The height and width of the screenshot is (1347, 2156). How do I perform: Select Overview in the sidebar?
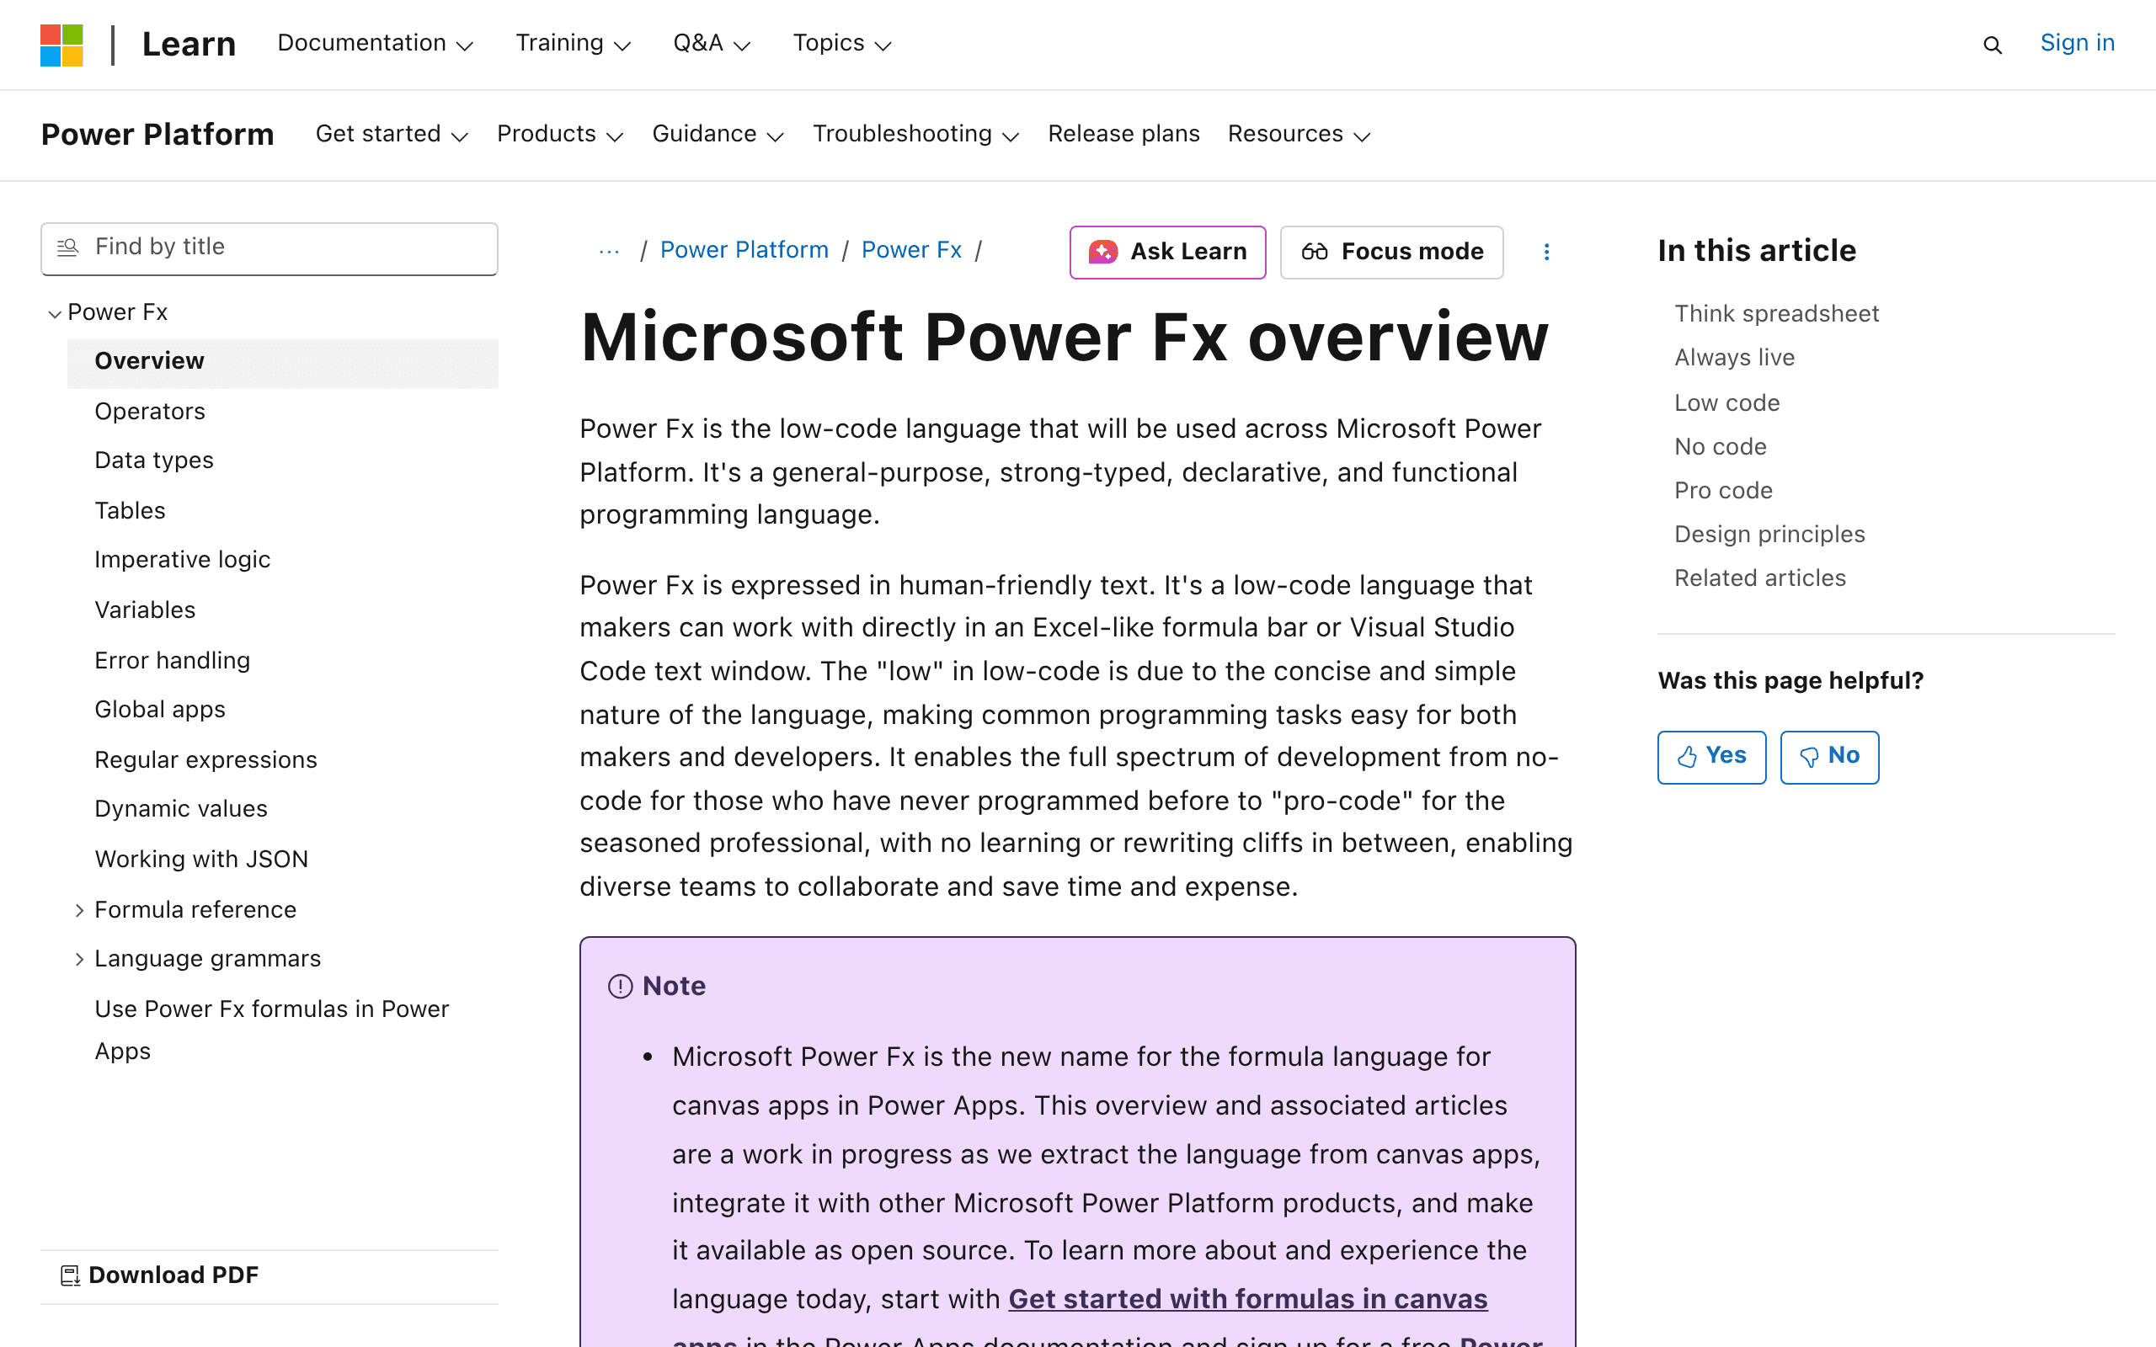282,362
